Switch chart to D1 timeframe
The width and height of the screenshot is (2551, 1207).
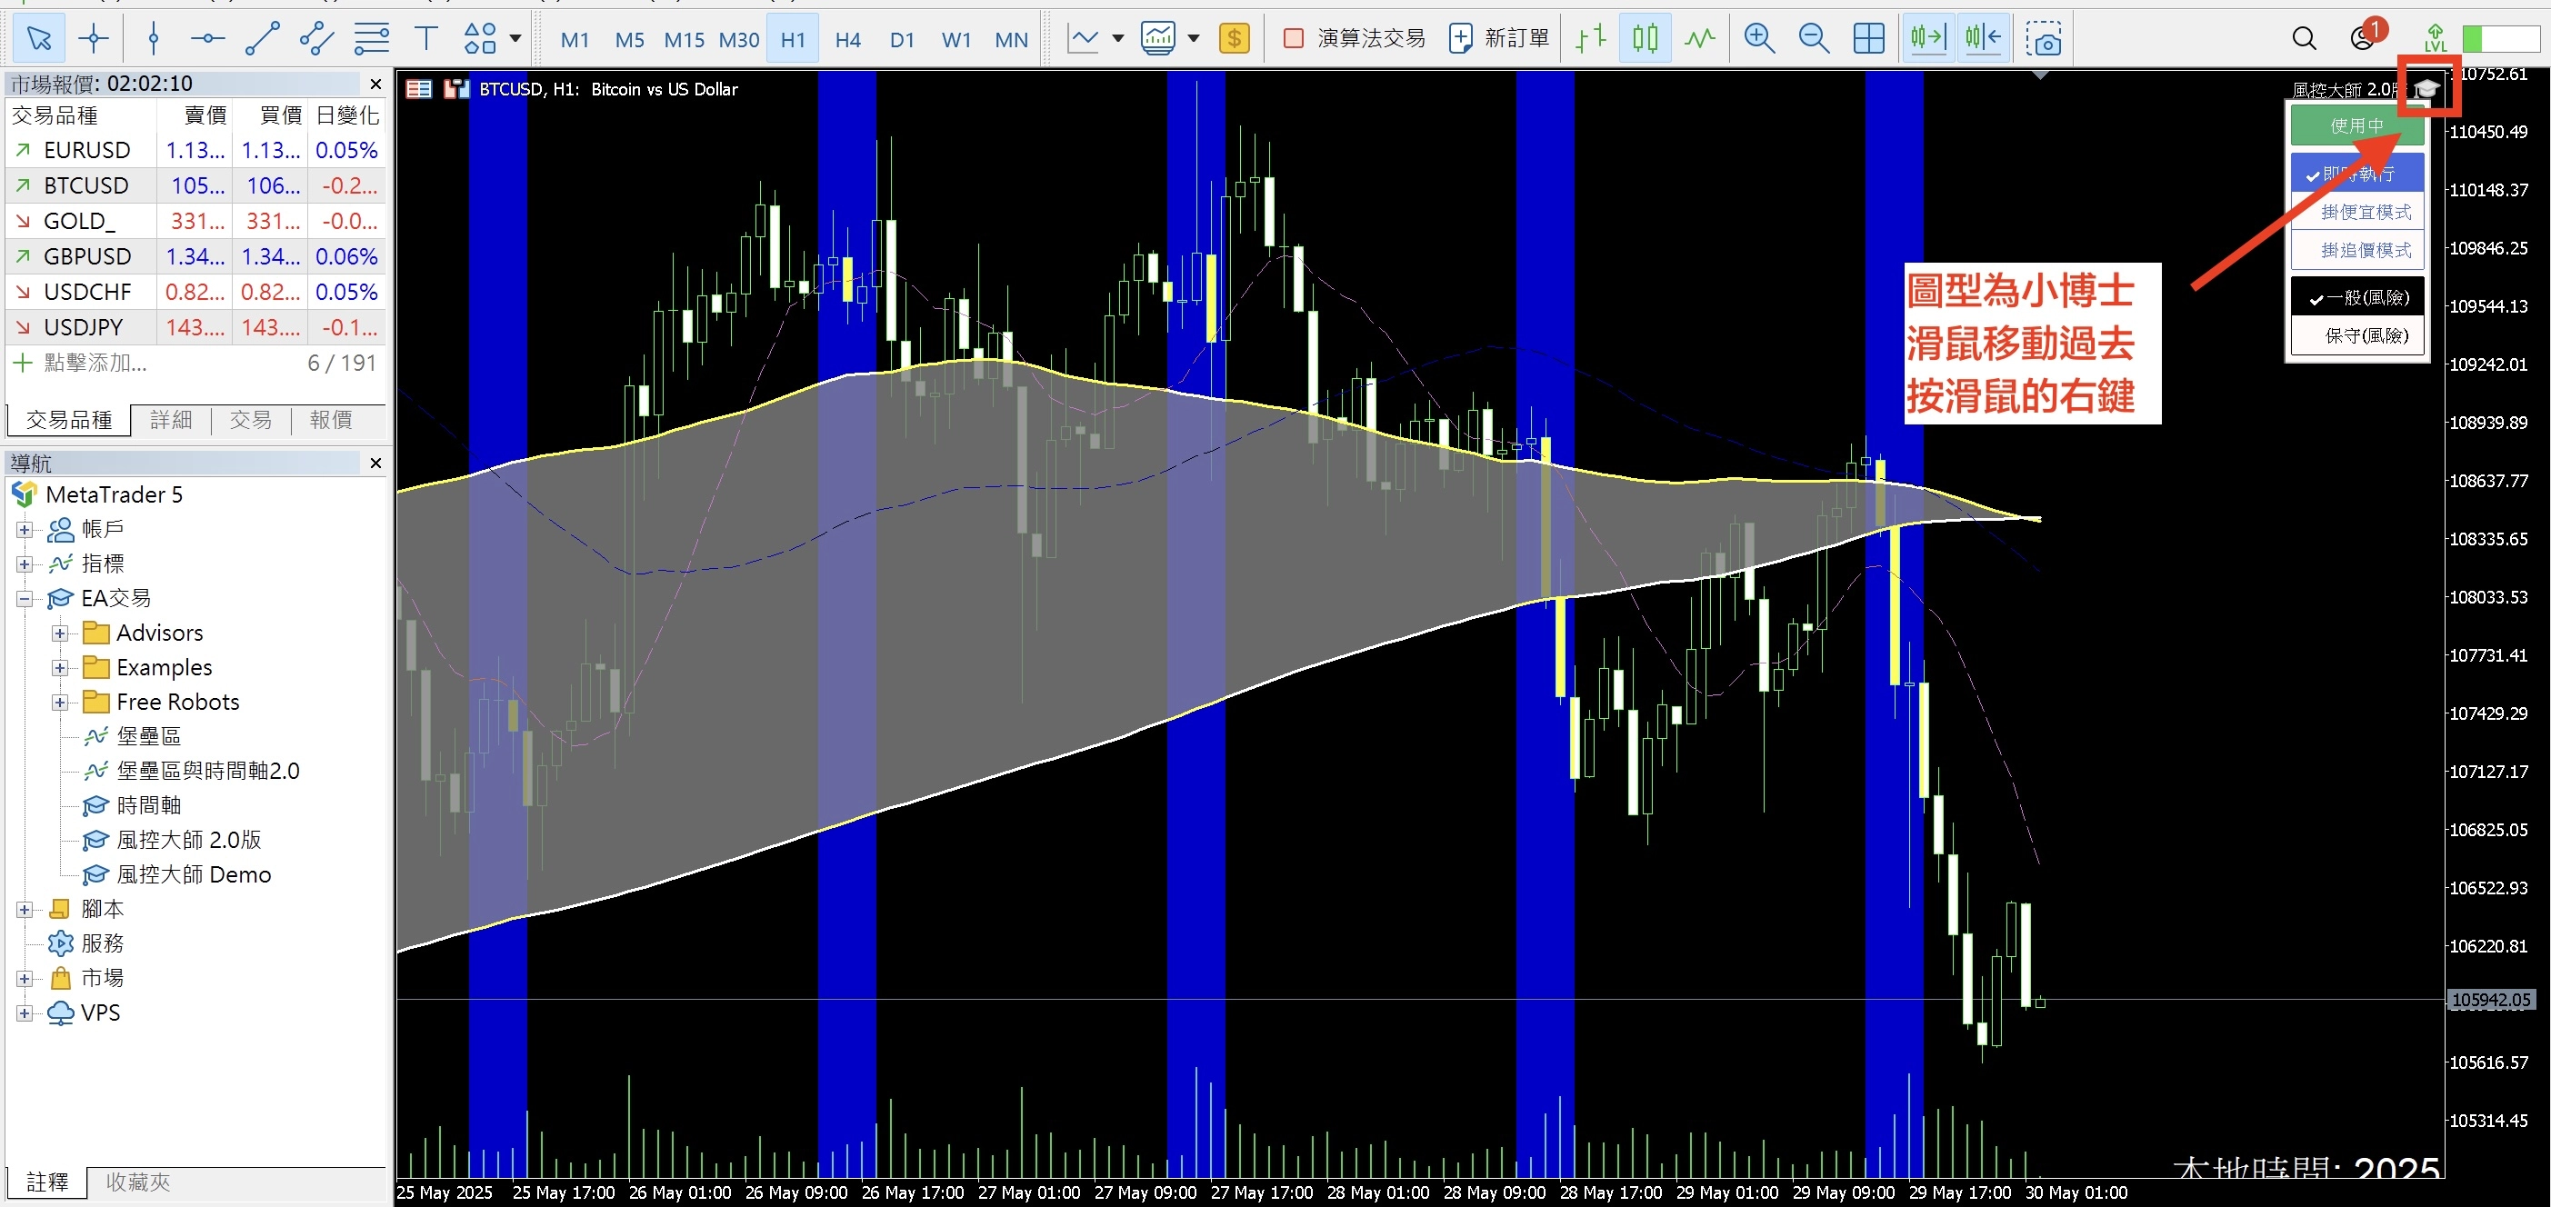[902, 40]
